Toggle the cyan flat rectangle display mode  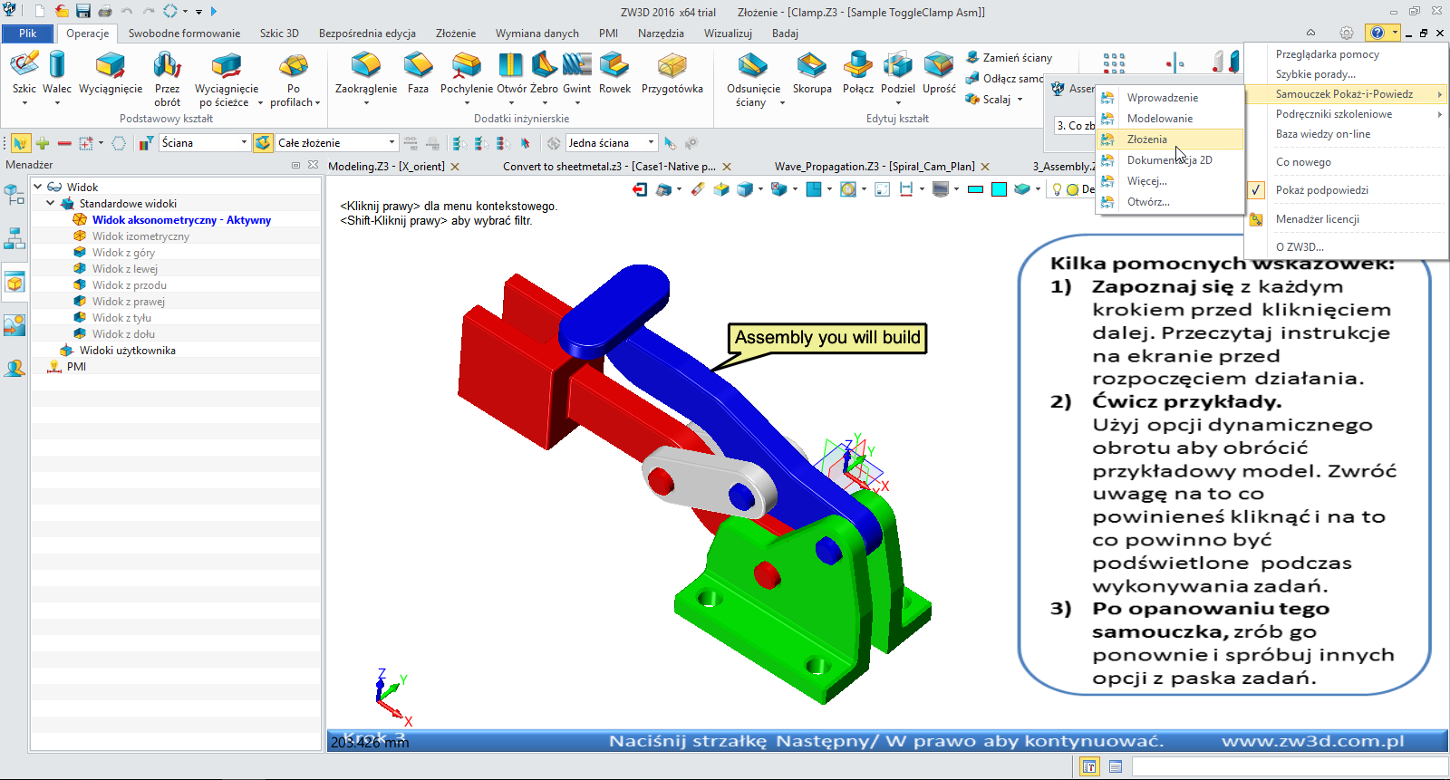tap(976, 189)
